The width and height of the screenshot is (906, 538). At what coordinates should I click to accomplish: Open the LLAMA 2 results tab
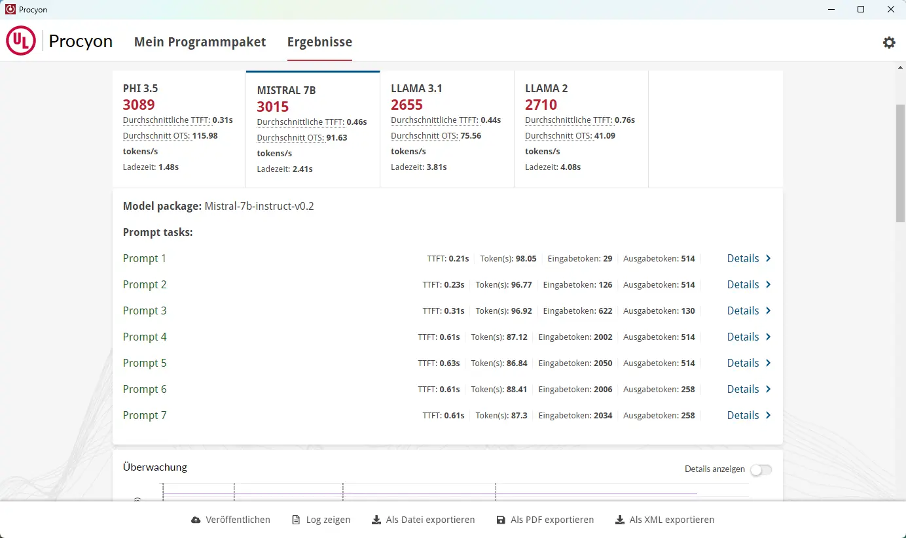pyautogui.click(x=581, y=129)
